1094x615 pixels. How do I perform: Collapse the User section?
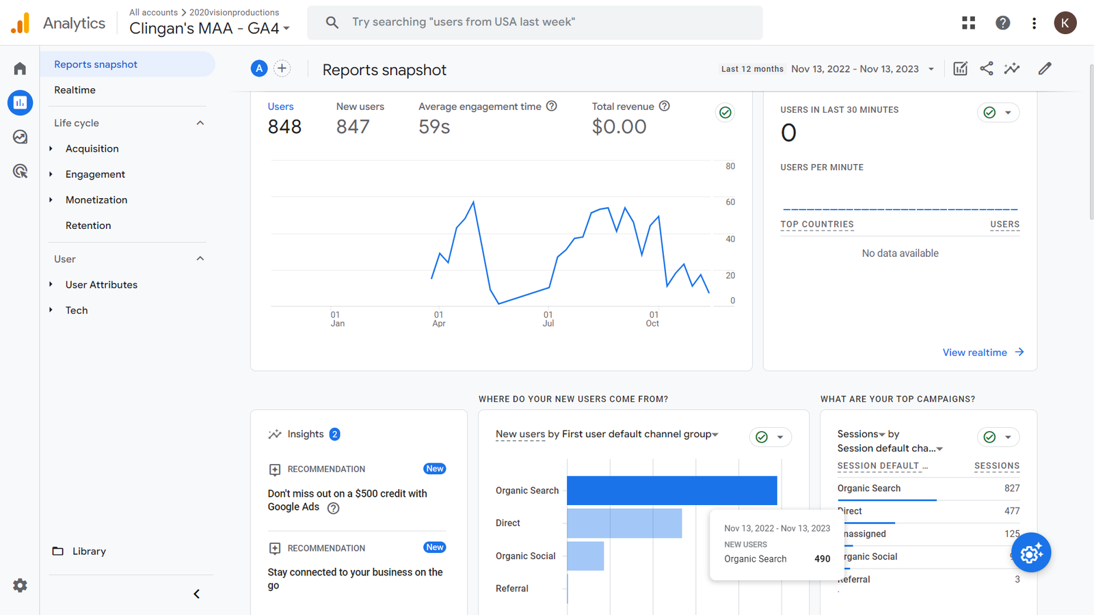[x=200, y=259]
